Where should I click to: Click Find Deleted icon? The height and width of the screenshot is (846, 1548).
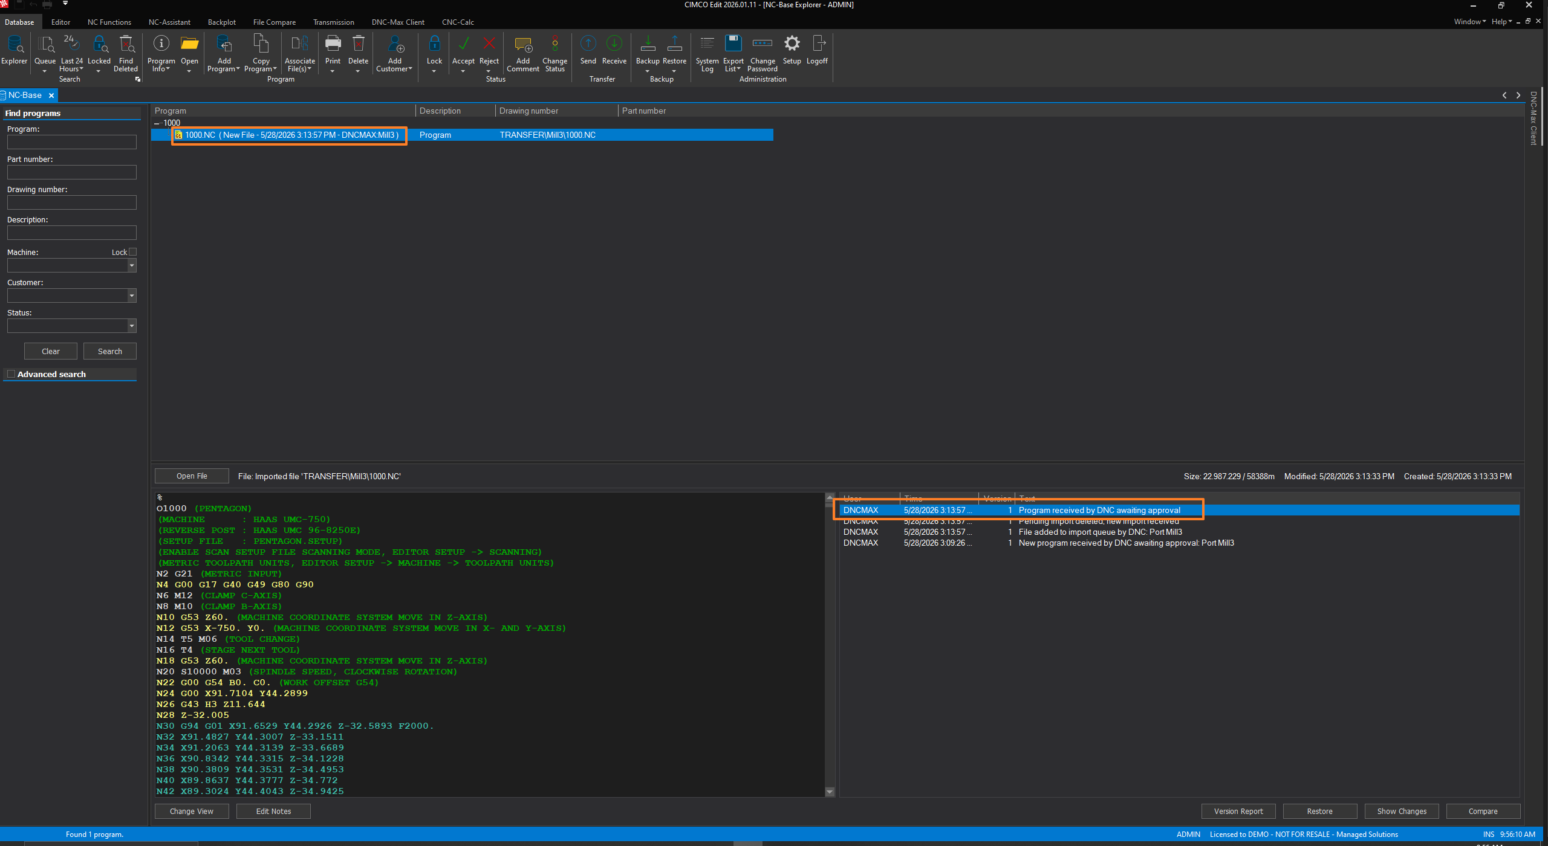coord(126,45)
